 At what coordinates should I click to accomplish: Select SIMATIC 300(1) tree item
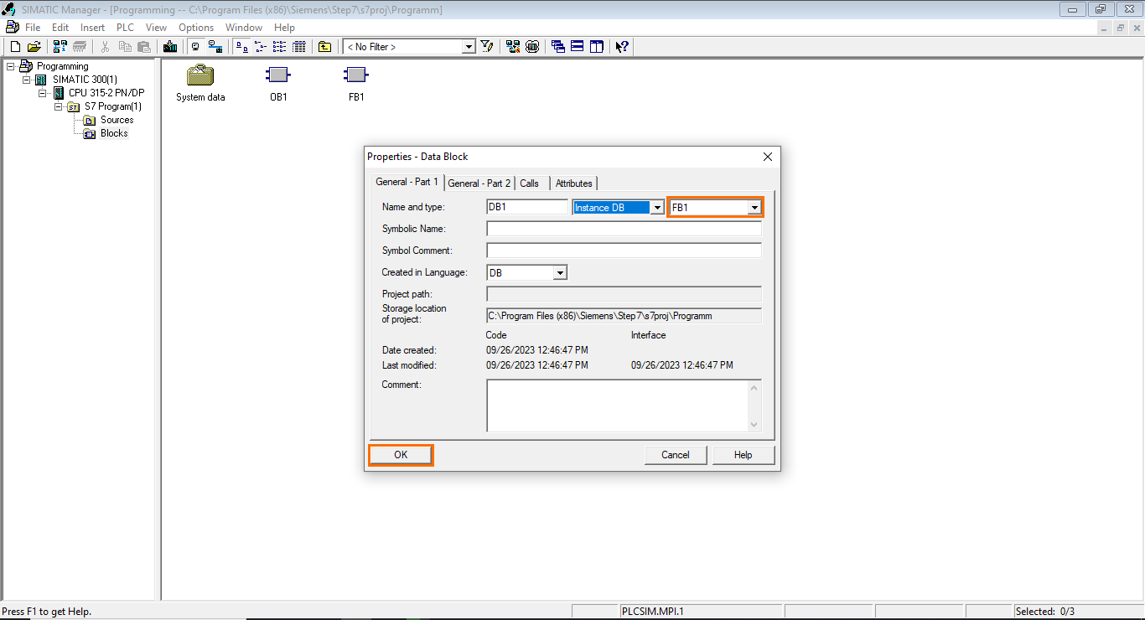click(85, 80)
